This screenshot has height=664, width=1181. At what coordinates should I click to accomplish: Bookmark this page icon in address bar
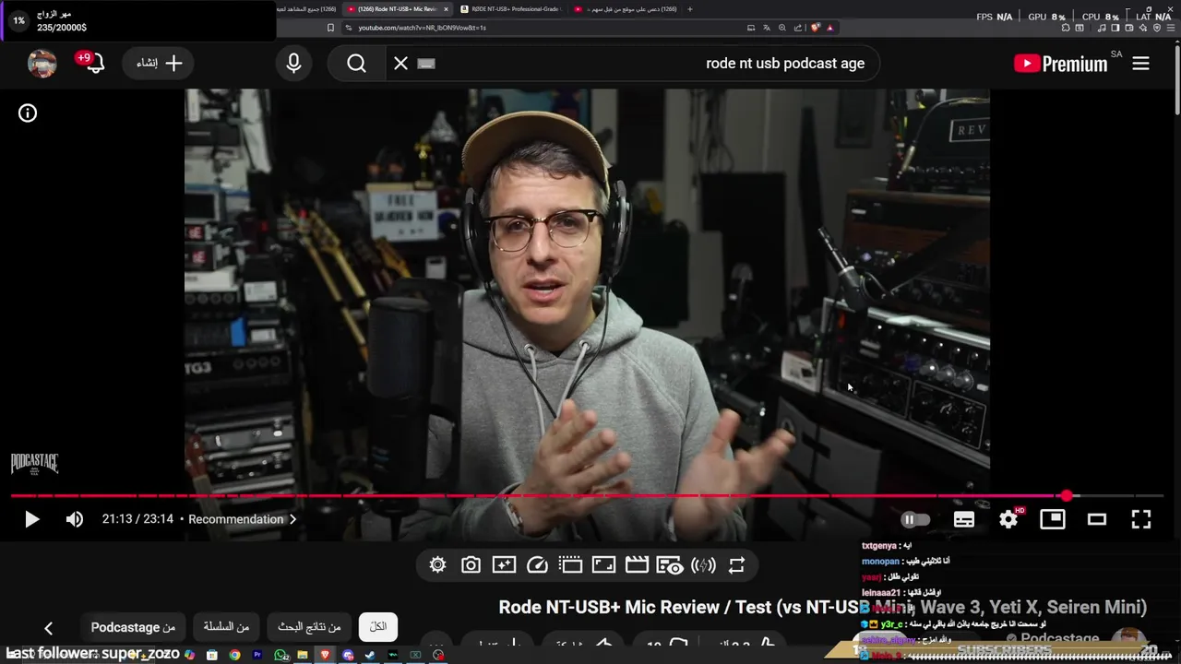pos(330,28)
